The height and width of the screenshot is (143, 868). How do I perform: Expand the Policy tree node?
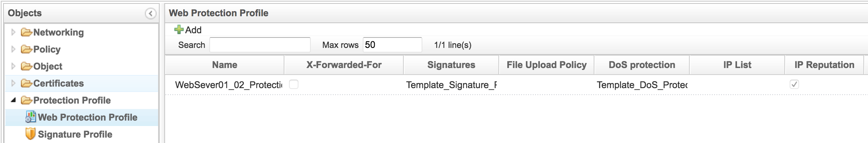tap(13, 49)
